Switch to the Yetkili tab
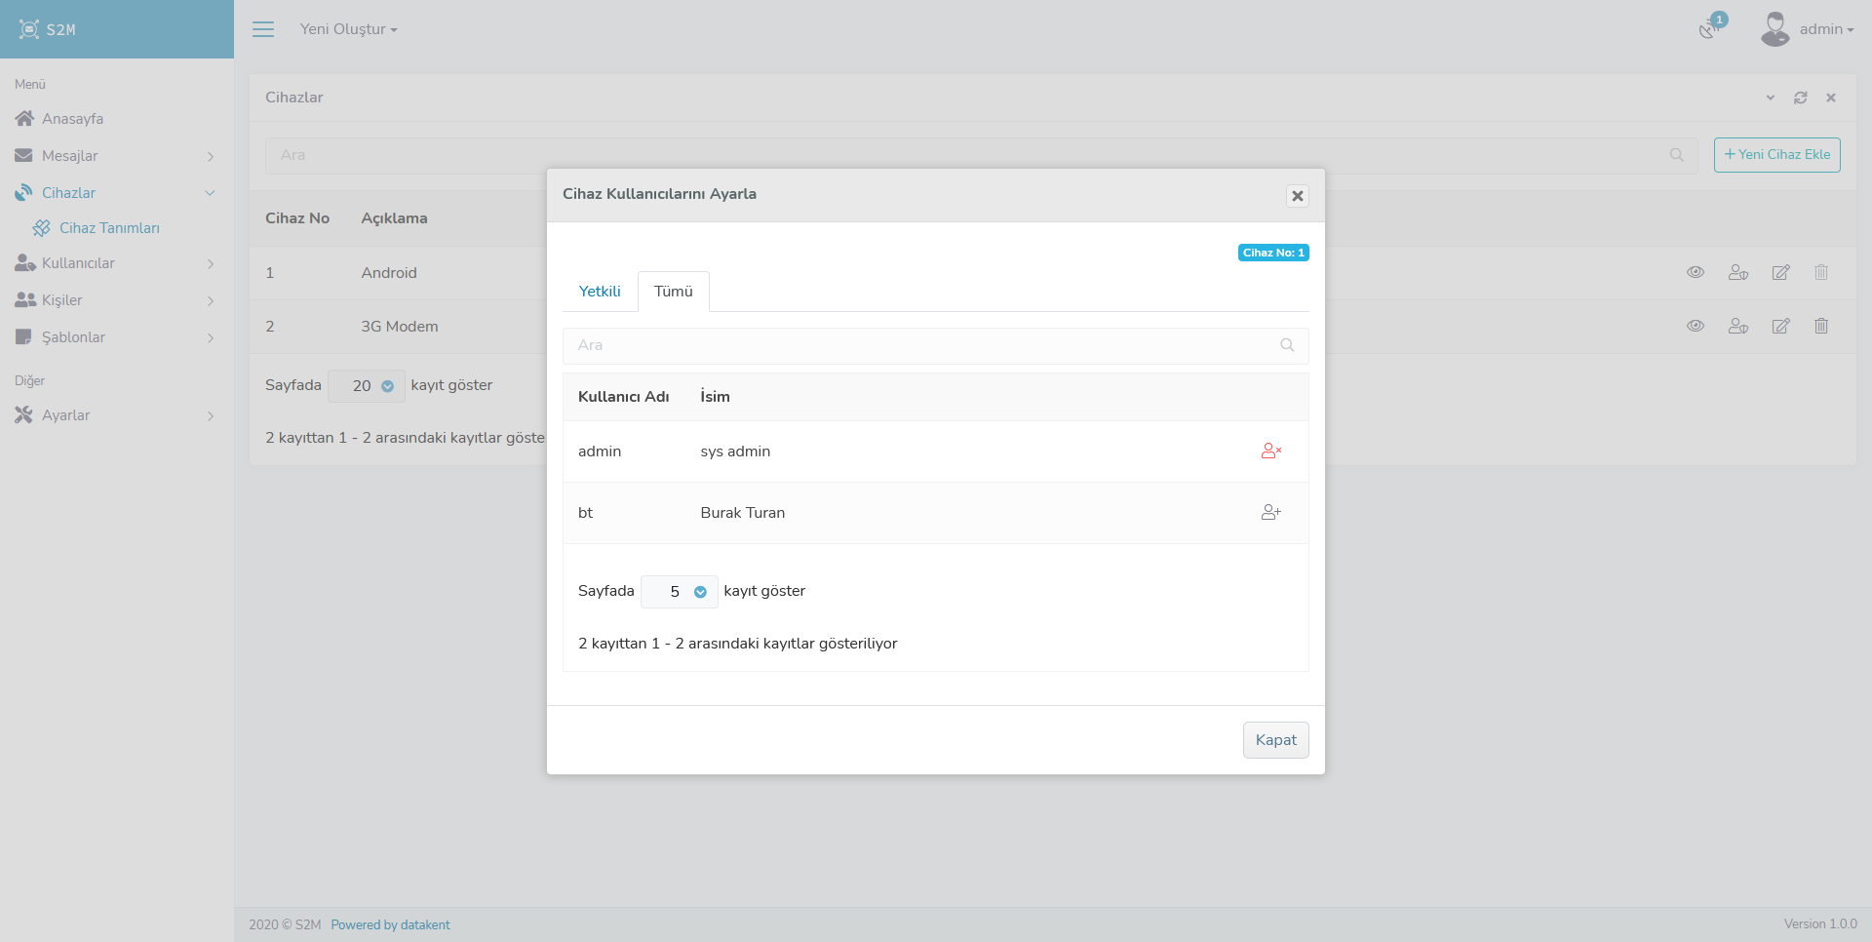Screen dimensions: 1872x942 600,292
